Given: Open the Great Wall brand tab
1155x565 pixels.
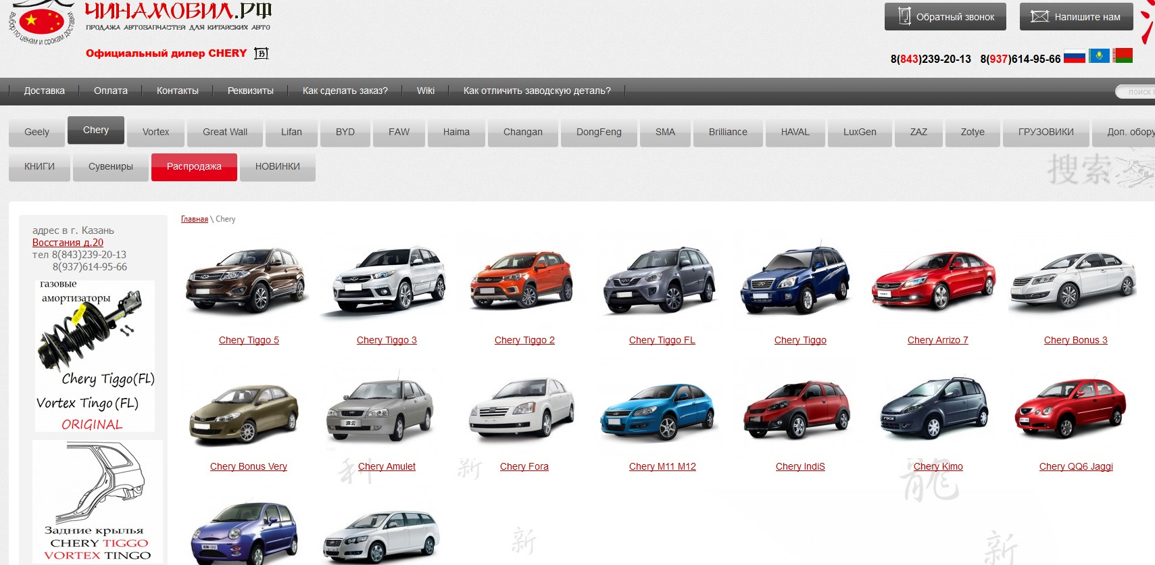Looking at the screenshot, I should click(x=225, y=132).
